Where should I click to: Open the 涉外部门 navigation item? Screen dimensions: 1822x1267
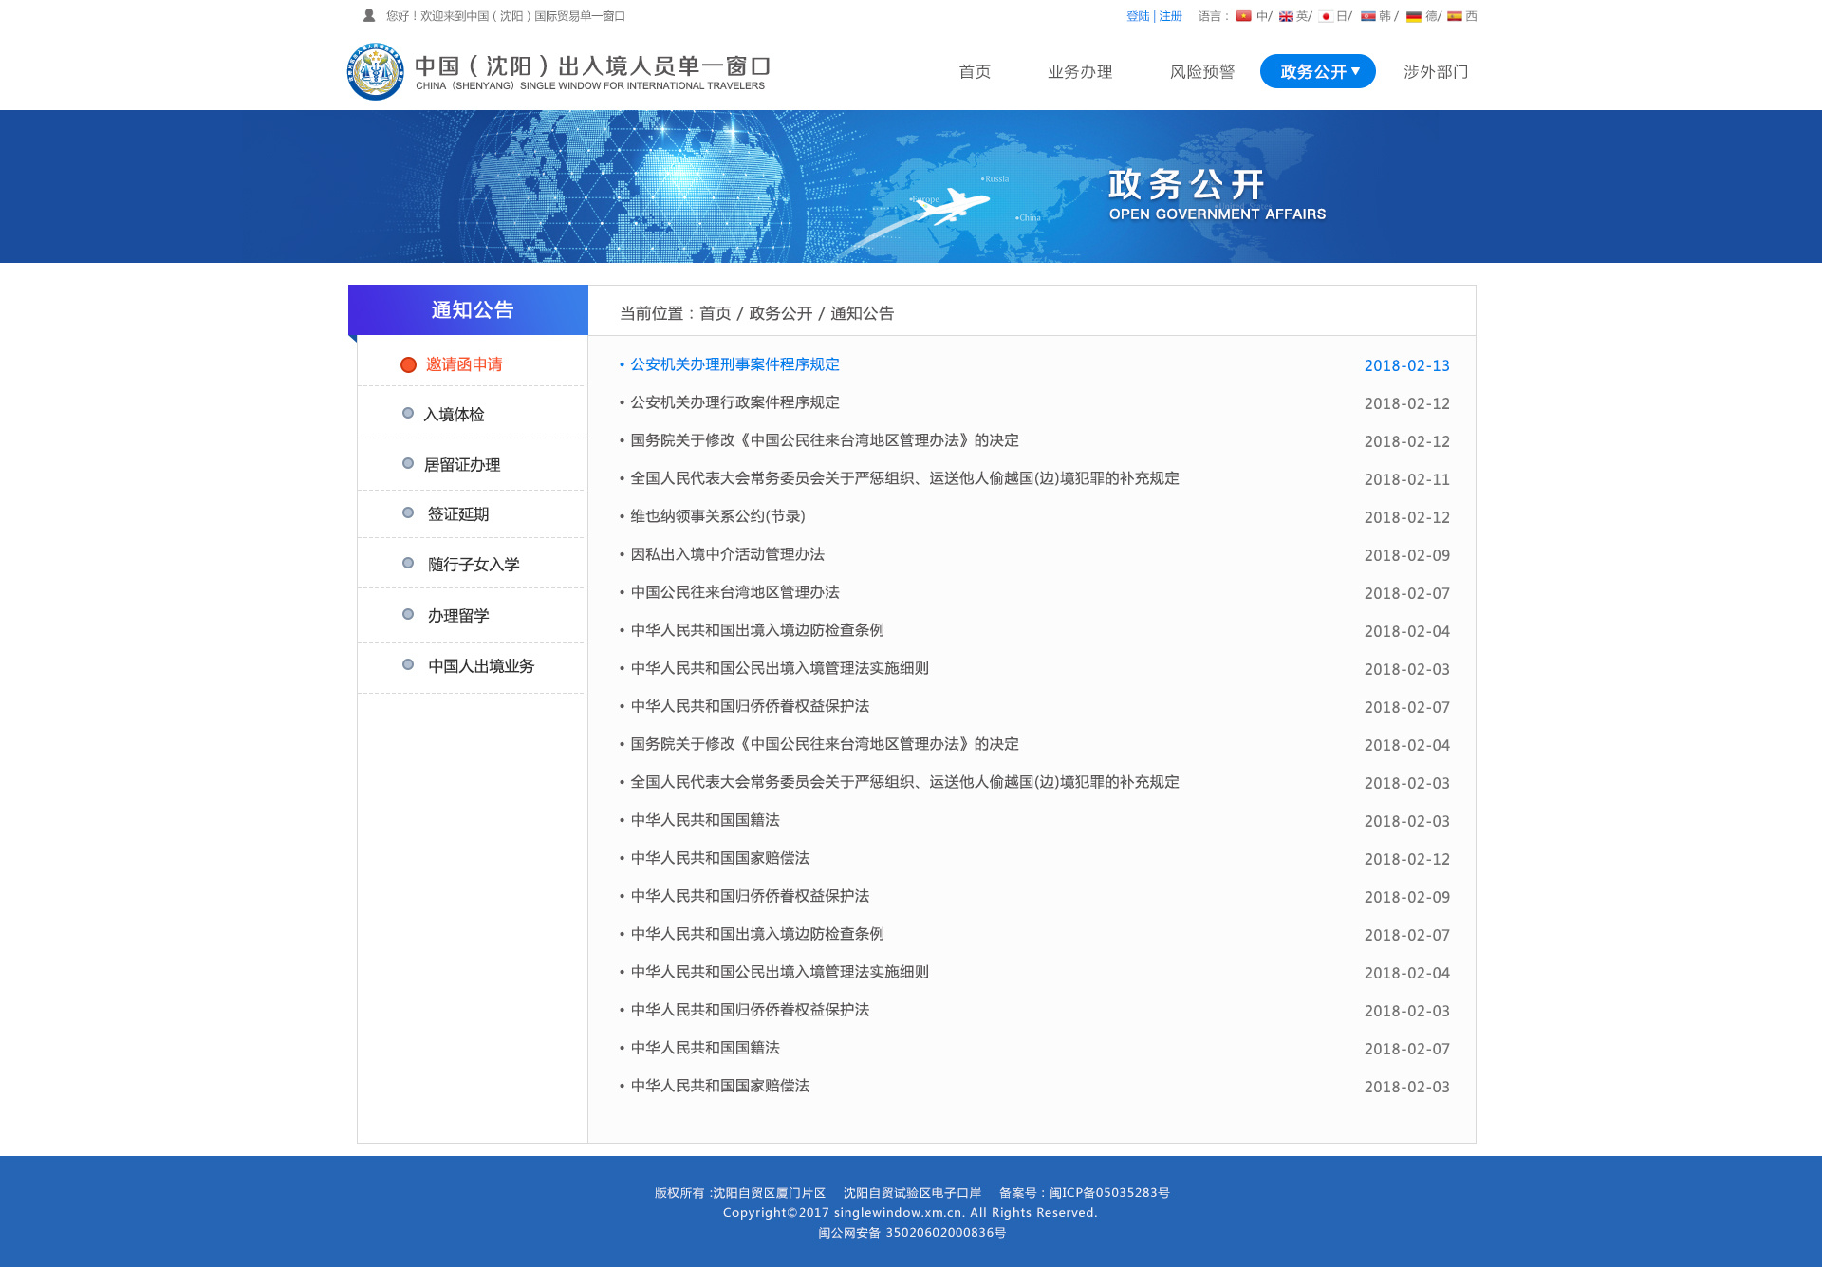[x=1436, y=70]
